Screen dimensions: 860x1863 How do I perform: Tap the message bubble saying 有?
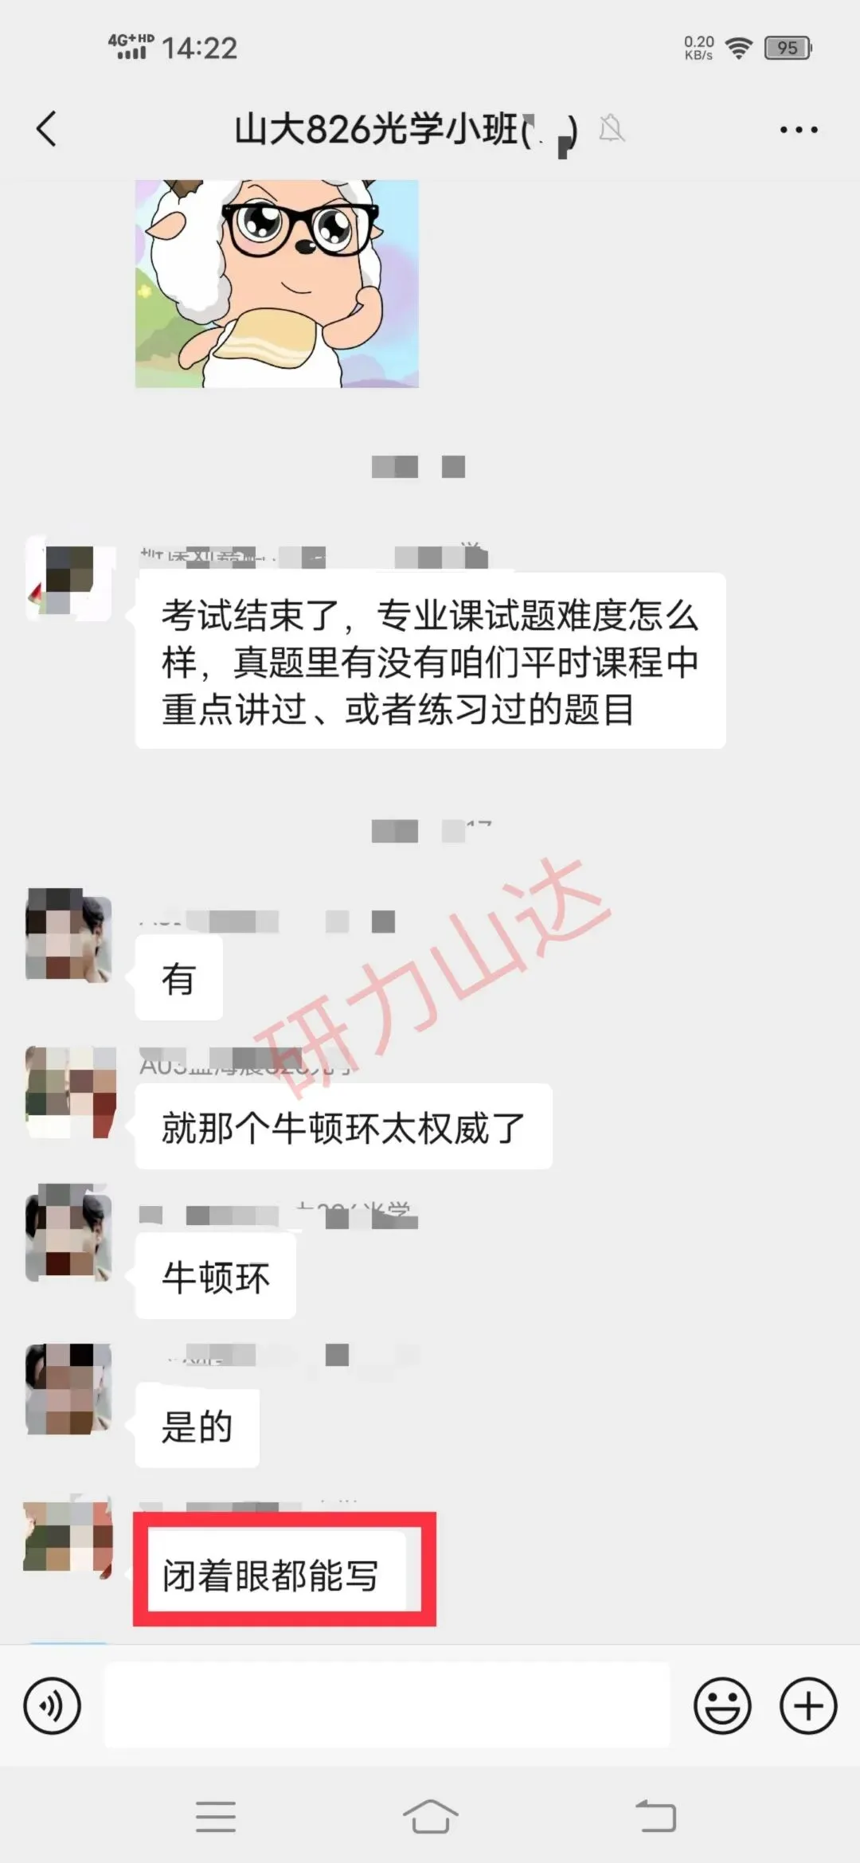click(179, 978)
